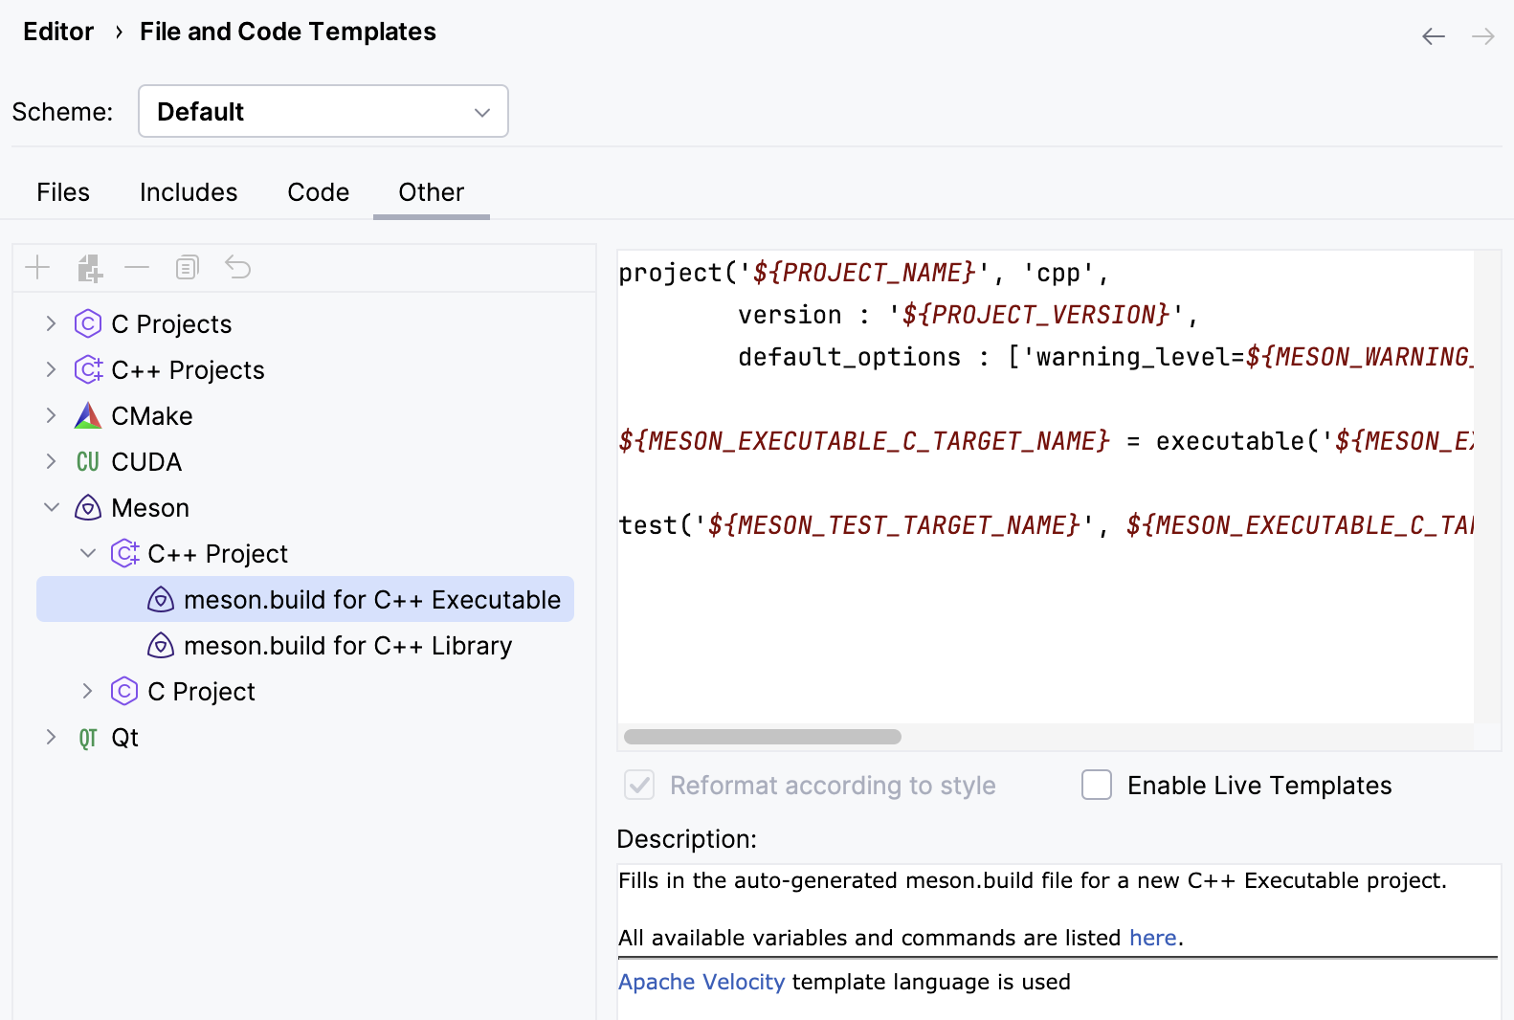Open the Scheme dropdown showing Default
The height and width of the screenshot is (1020, 1514).
323,112
